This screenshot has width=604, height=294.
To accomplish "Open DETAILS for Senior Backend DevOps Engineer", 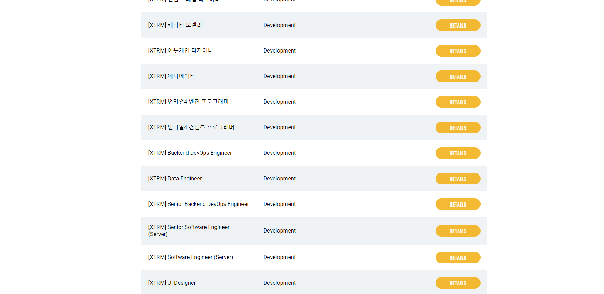I will 457,204.
